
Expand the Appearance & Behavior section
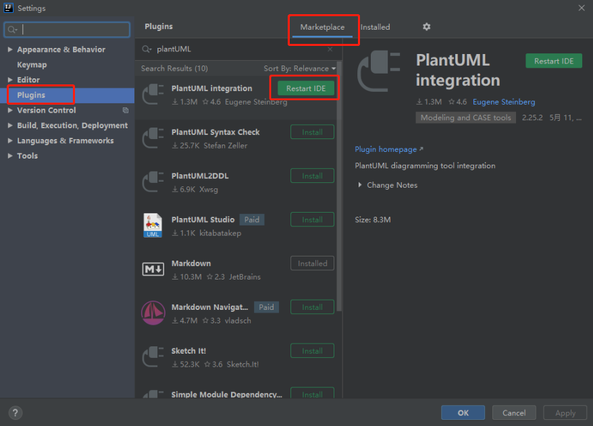10,50
